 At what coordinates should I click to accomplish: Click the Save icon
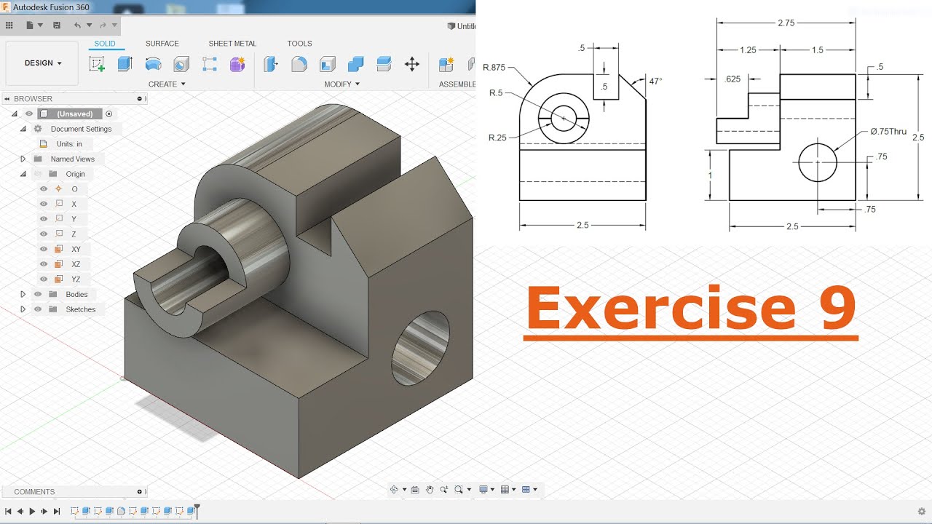coord(57,25)
